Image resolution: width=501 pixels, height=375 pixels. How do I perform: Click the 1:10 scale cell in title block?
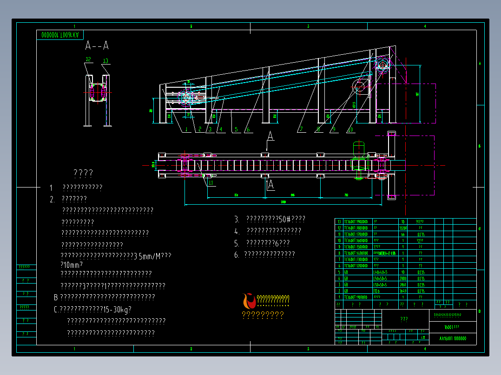click(423, 337)
